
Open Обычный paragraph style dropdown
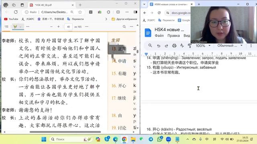[x=229, y=46]
